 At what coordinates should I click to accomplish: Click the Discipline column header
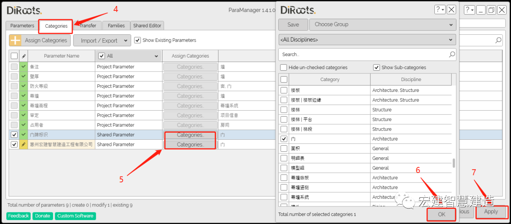411,79
